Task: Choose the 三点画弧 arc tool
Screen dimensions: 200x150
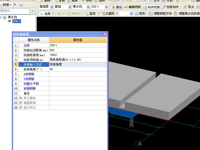Action: pyautogui.click(x=106, y=14)
